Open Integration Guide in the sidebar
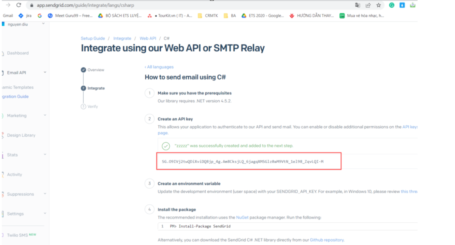The height and width of the screenshot is (245, 455). point(15,96)
